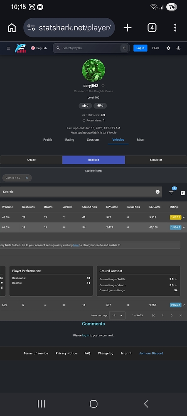187x416 pixels.
Task: Sort by the Ground Kills column header
Action: (89, 207)
